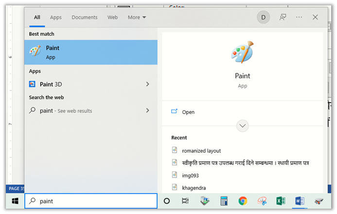Click Open to launch Paint

point(188,112)
